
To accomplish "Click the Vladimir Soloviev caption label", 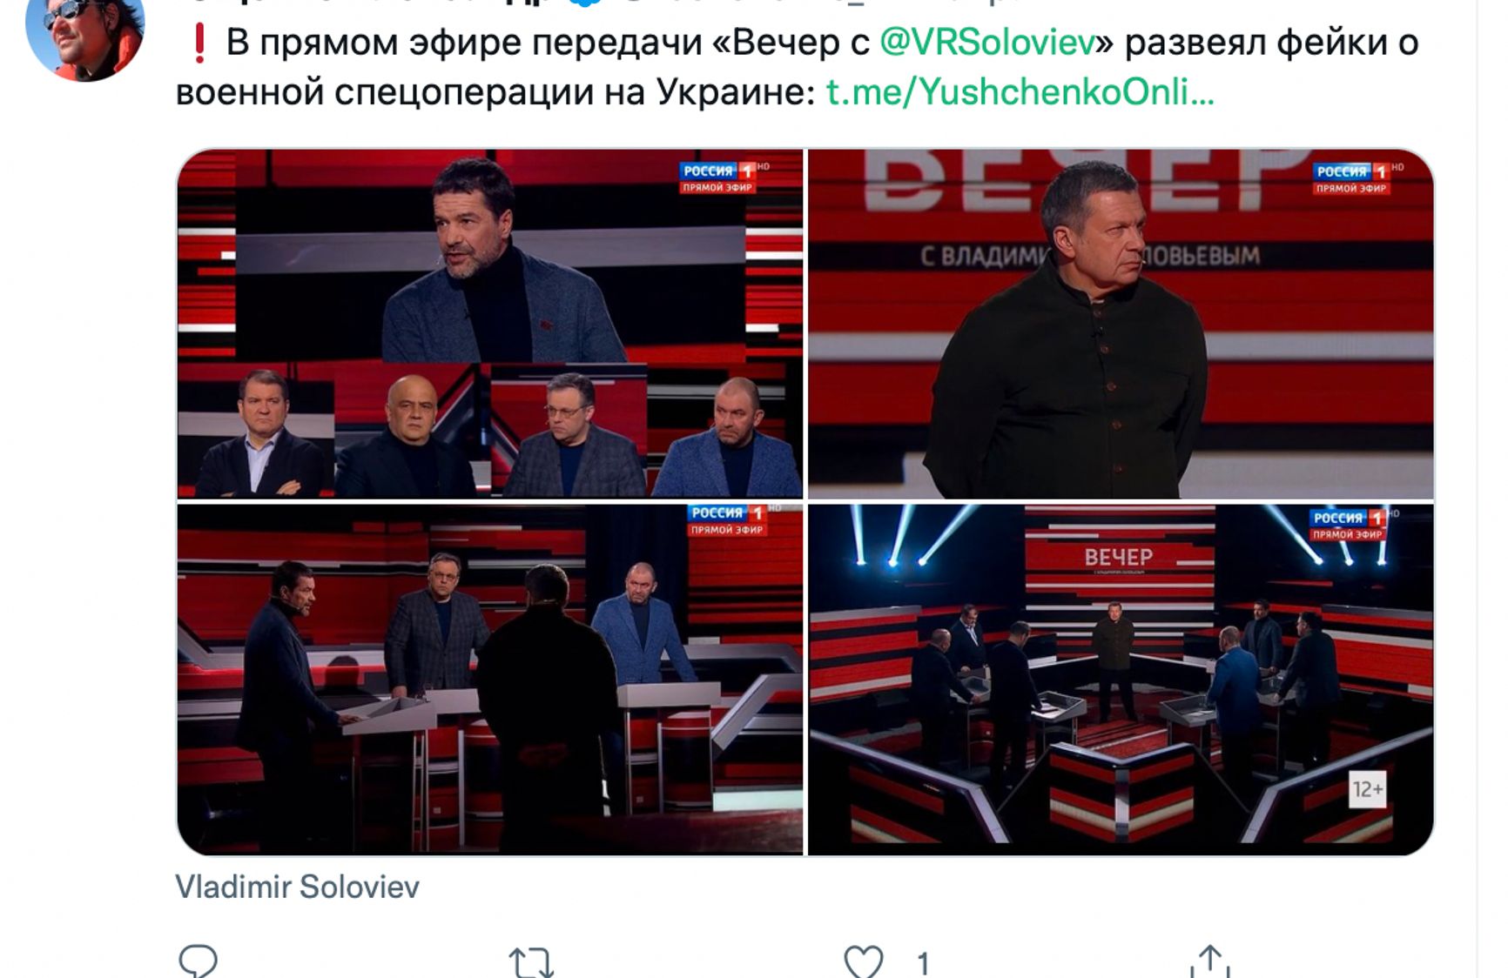I will point(298,887).
